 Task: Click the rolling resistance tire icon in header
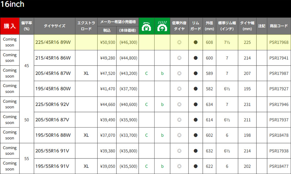146,26
